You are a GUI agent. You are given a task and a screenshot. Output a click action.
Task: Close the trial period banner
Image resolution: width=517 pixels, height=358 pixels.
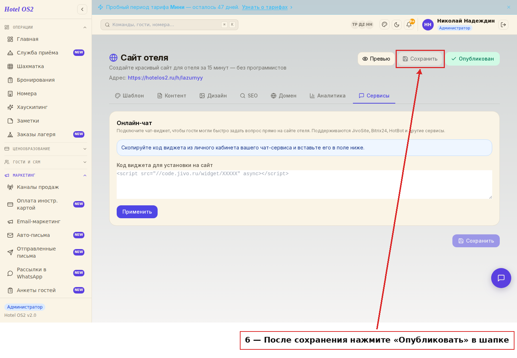(x=509, y=7)
